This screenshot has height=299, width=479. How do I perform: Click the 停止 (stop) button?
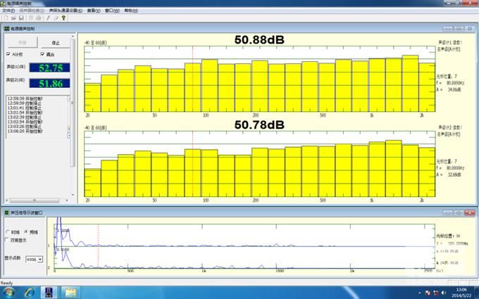click(x=56, y=43)
